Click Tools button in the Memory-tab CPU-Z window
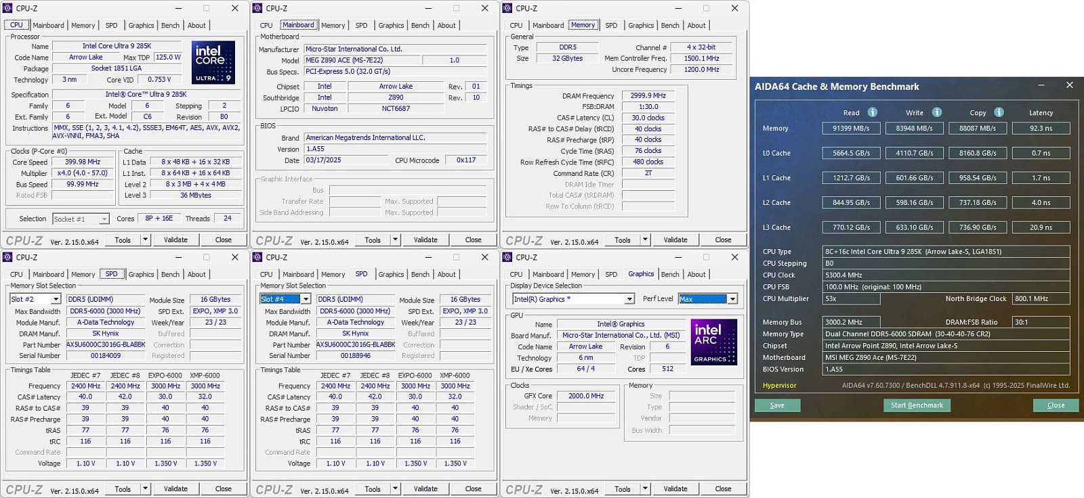Image resolution: width=1084 pixels, height=498 pixels. coord(622,240)
